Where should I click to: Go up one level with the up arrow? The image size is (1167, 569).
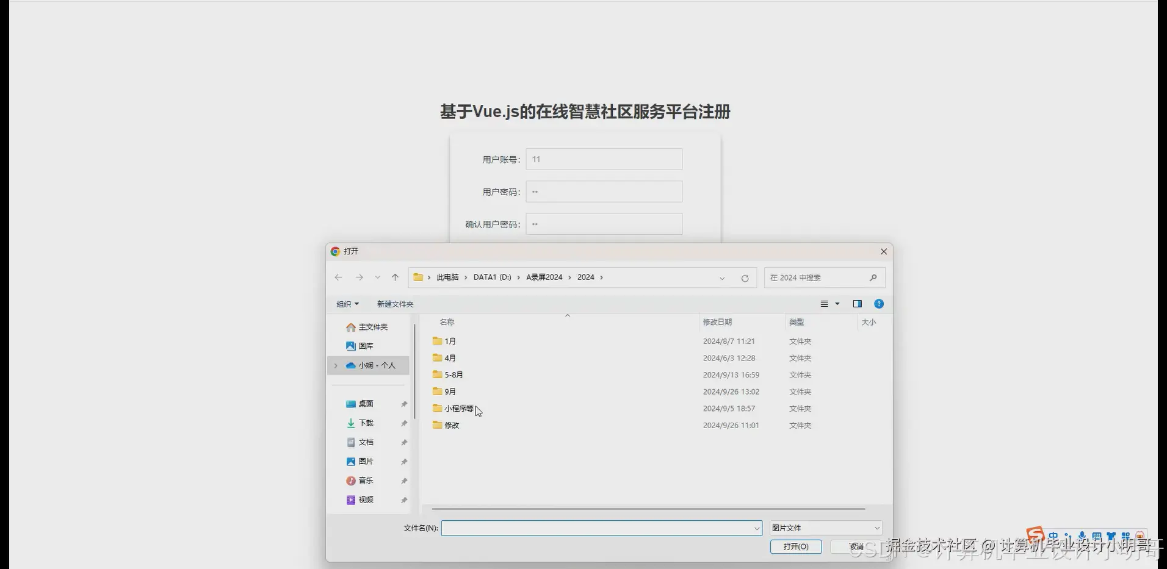394,277
